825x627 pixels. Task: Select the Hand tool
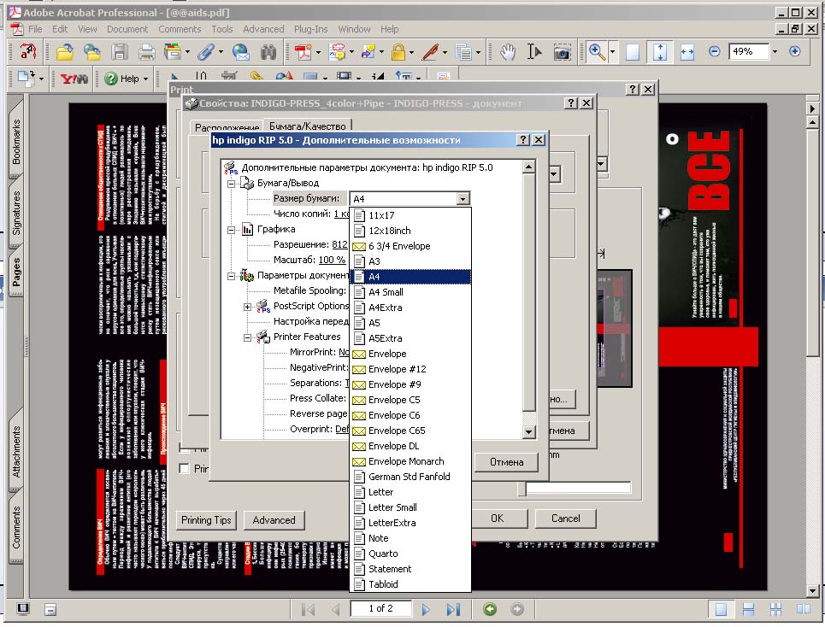click(x=508, y=51)
